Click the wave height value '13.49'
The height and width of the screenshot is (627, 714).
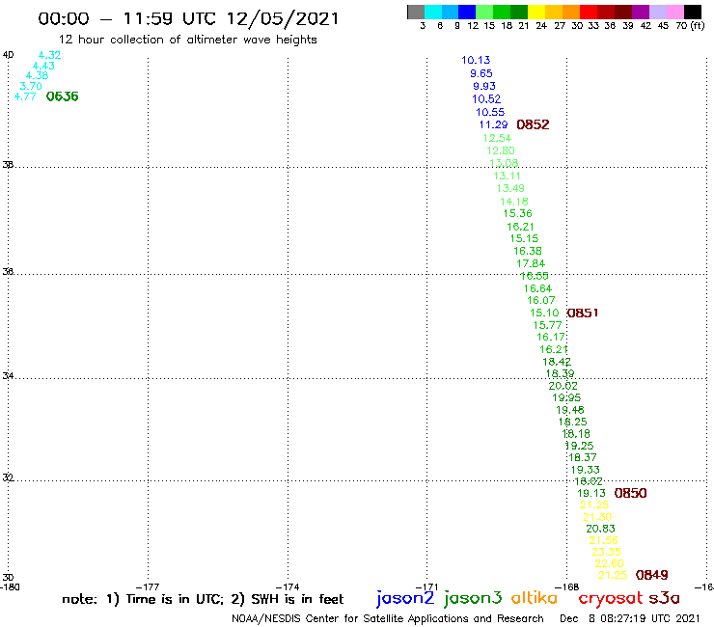(x=510, y=188)
